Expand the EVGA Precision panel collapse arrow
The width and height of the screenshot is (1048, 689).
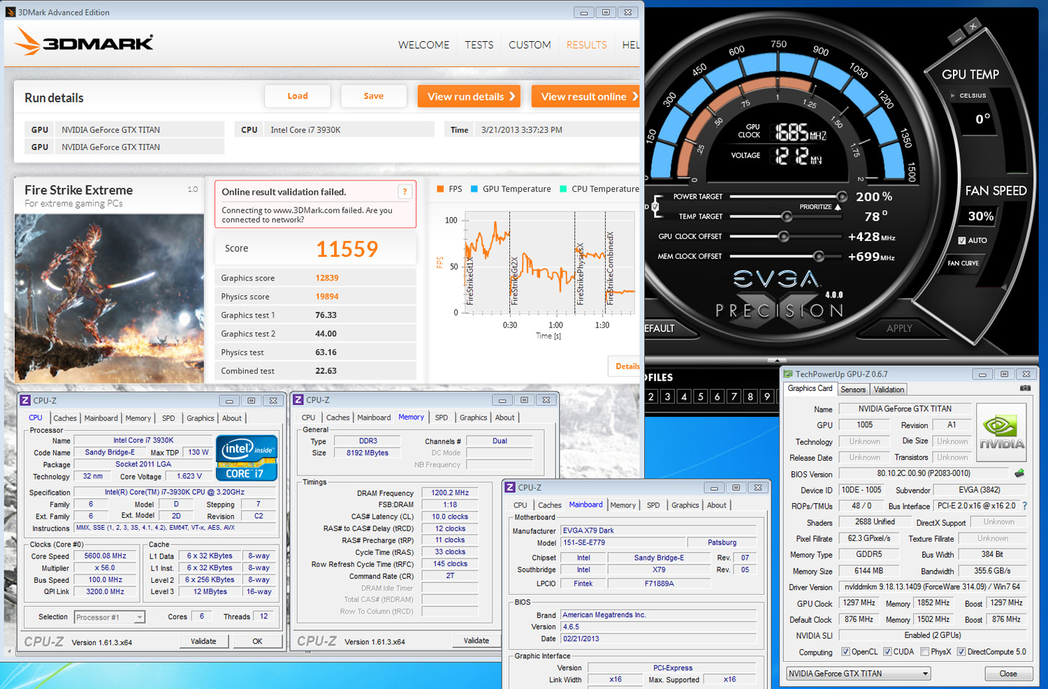coord(777,360)
